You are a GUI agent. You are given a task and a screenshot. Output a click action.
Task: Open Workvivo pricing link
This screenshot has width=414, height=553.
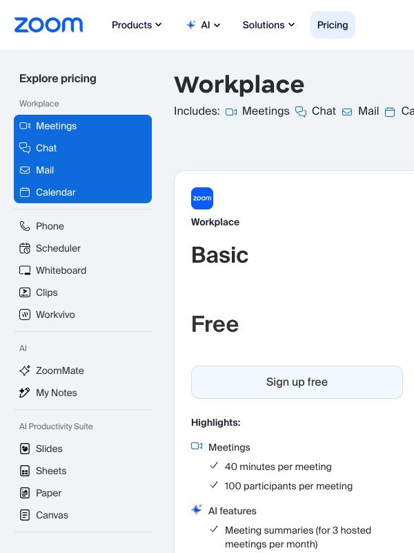click(x=55, y=315)
